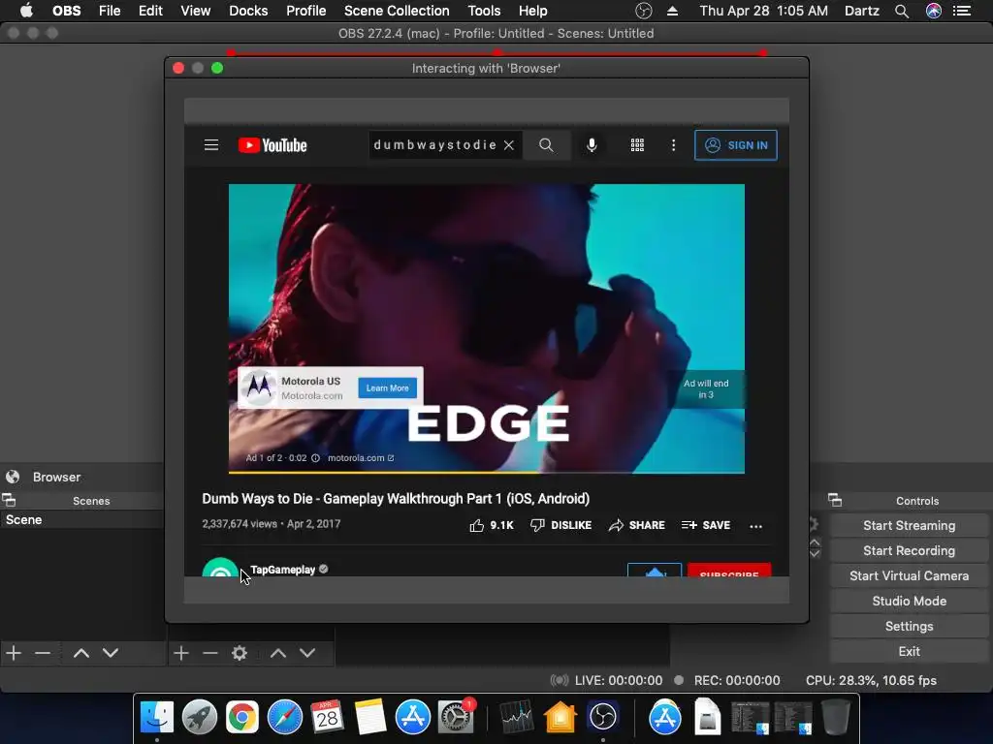The height and width of the screenshot is (744, 993).
Task: Open Spotlight search in menu bar
Action: (902, 11)
